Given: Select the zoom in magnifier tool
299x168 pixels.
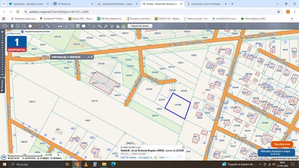Looking at the screenshot, I should [x=18, y=26].
